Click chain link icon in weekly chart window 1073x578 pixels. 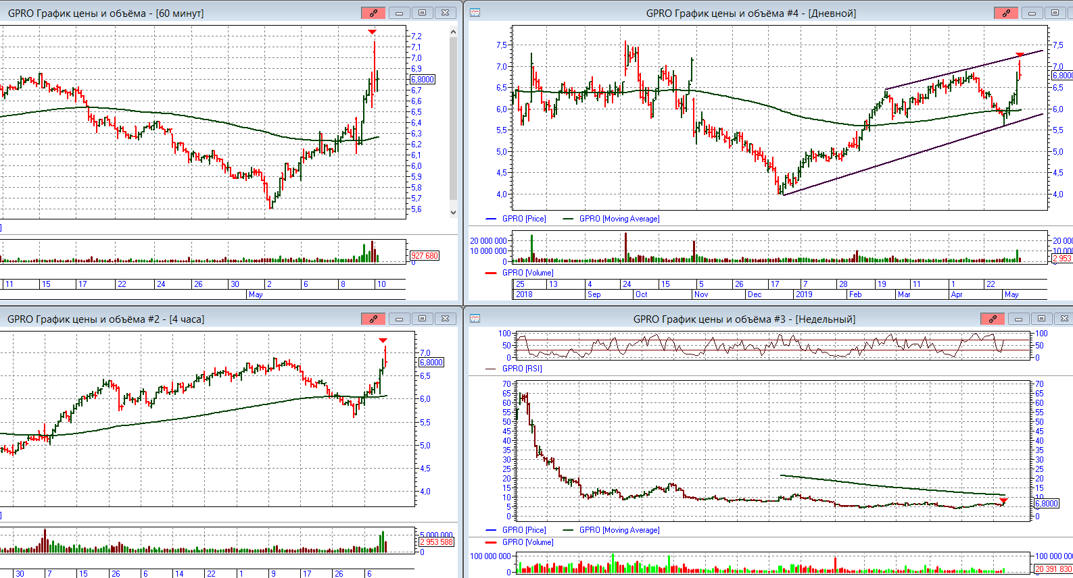(x=993, y=319)
